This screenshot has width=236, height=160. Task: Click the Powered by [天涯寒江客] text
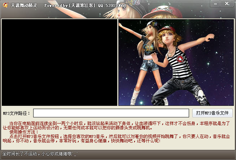pyautogui.click(x=70, y=5)
